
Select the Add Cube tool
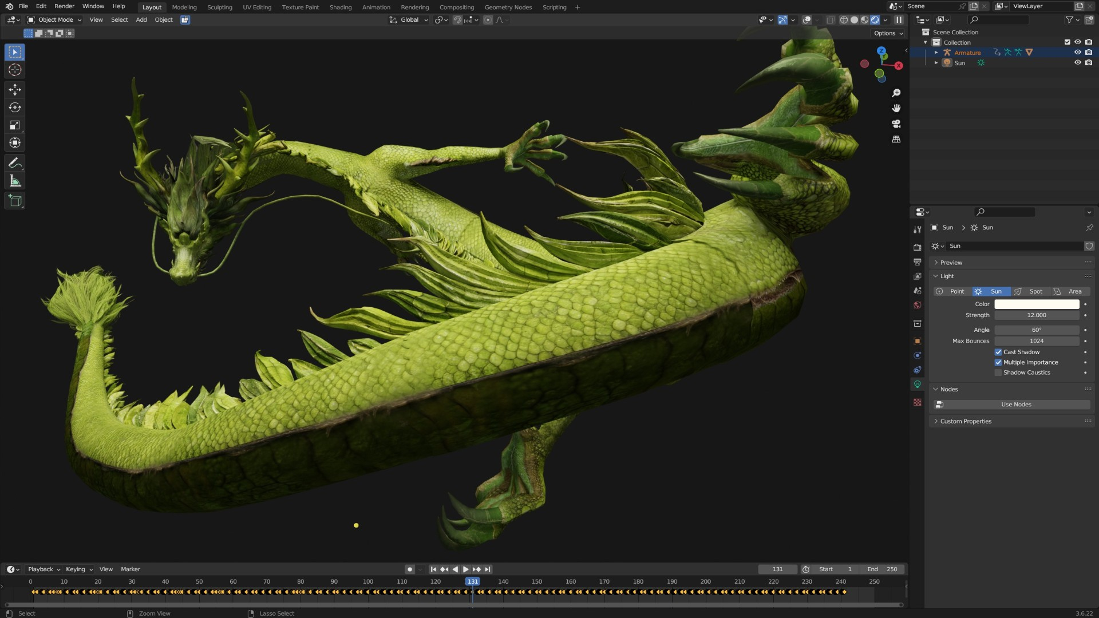tap(15, 201)
